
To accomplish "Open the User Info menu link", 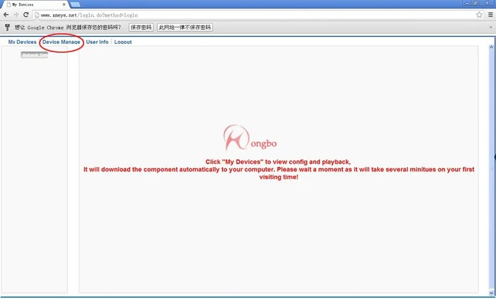I will [x=97, y=41].
